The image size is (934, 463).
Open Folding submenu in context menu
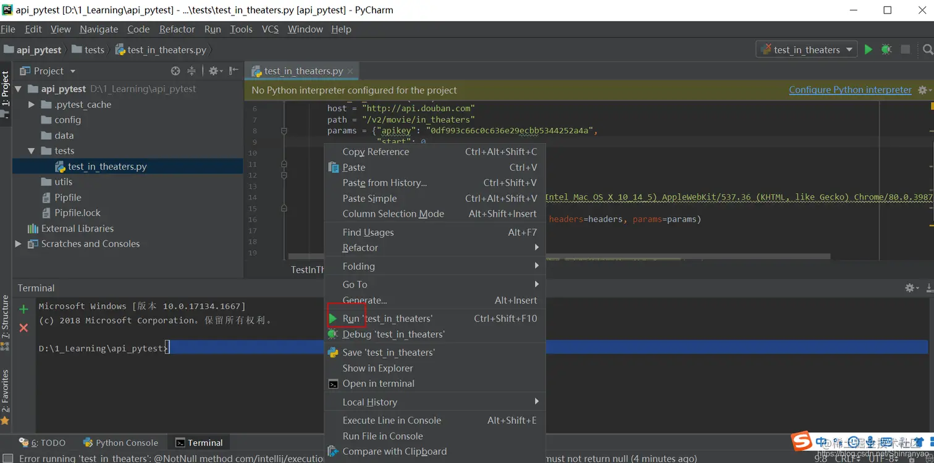coord(434,266)
